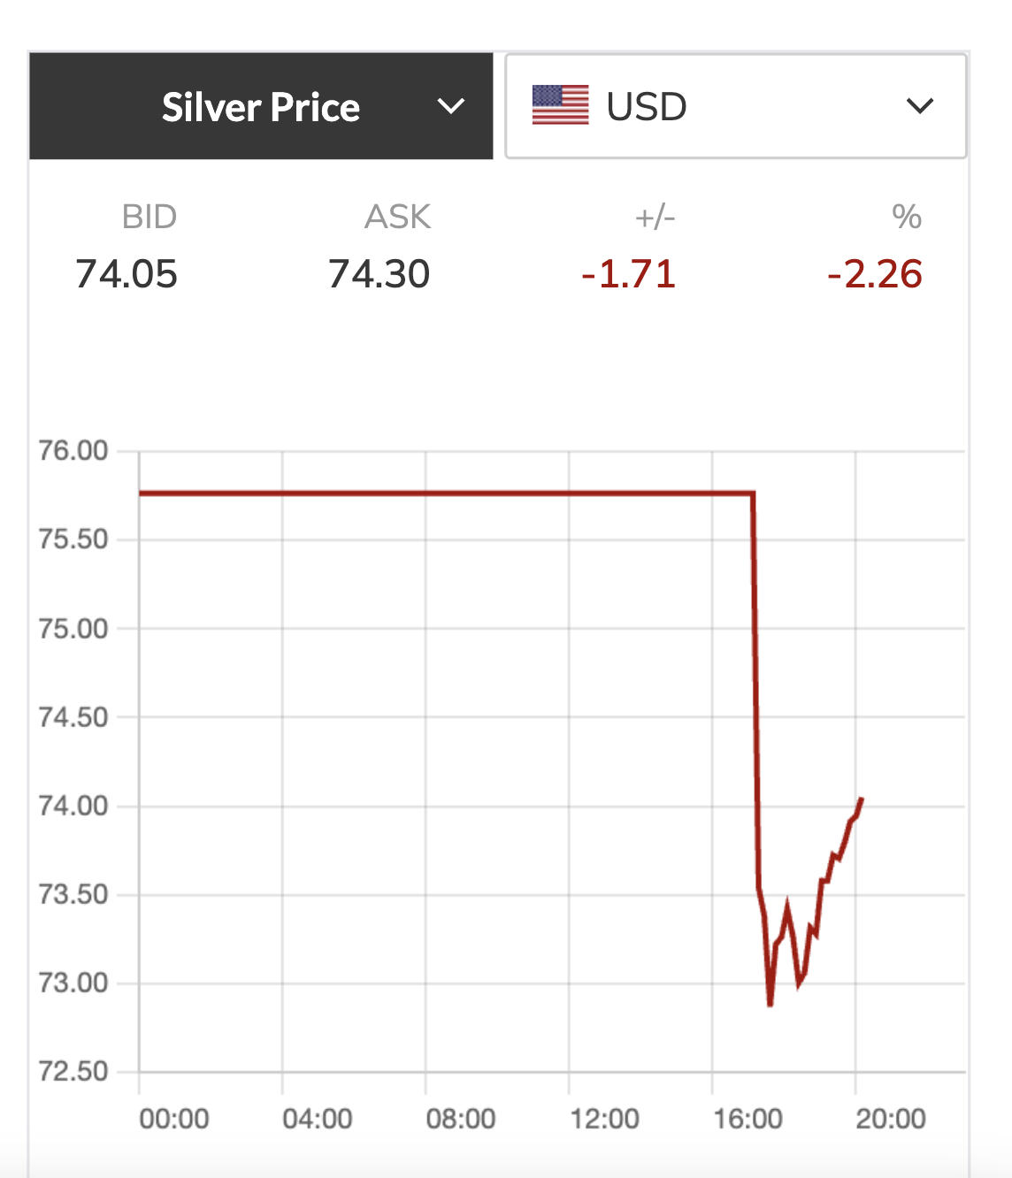The width and height of the screenshot is (1012, 1178).
Task: Click the 12:00 time axis label
Action: tap(604, 1119)
